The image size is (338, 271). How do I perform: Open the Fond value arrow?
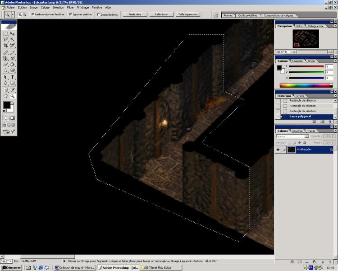(x=334, y=143)
